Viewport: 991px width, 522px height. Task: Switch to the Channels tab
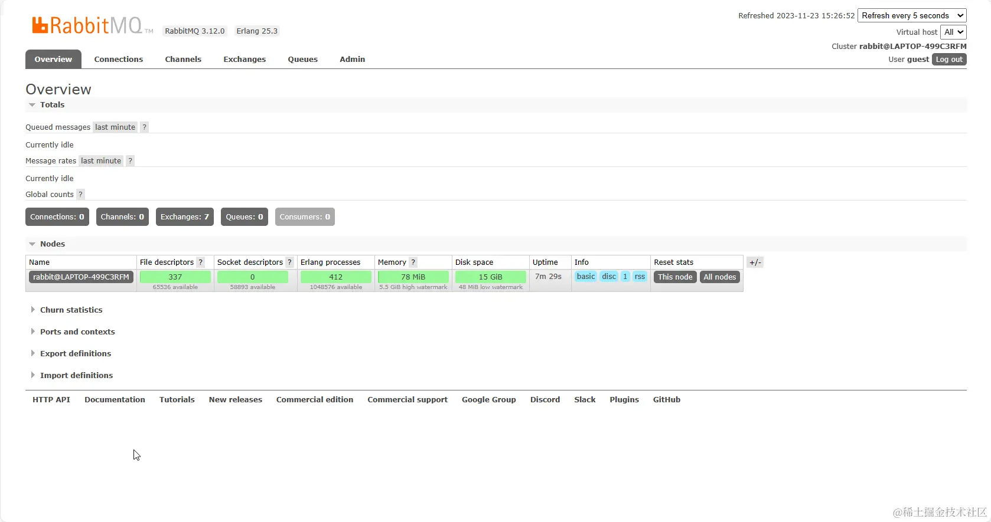click(183, 59)
